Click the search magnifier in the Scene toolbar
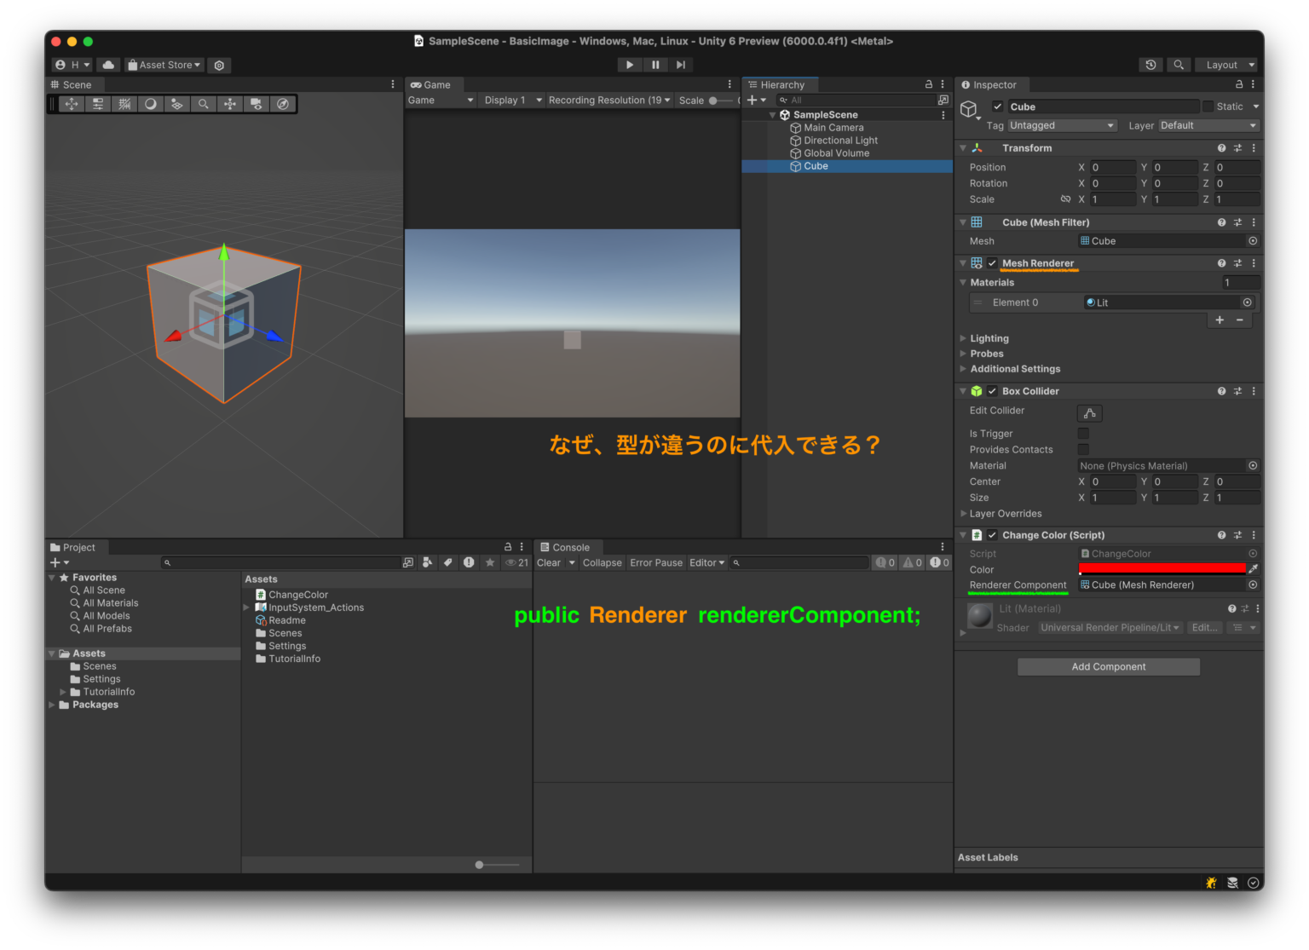This screenshot has width=1309, height=950. point(204,104)
